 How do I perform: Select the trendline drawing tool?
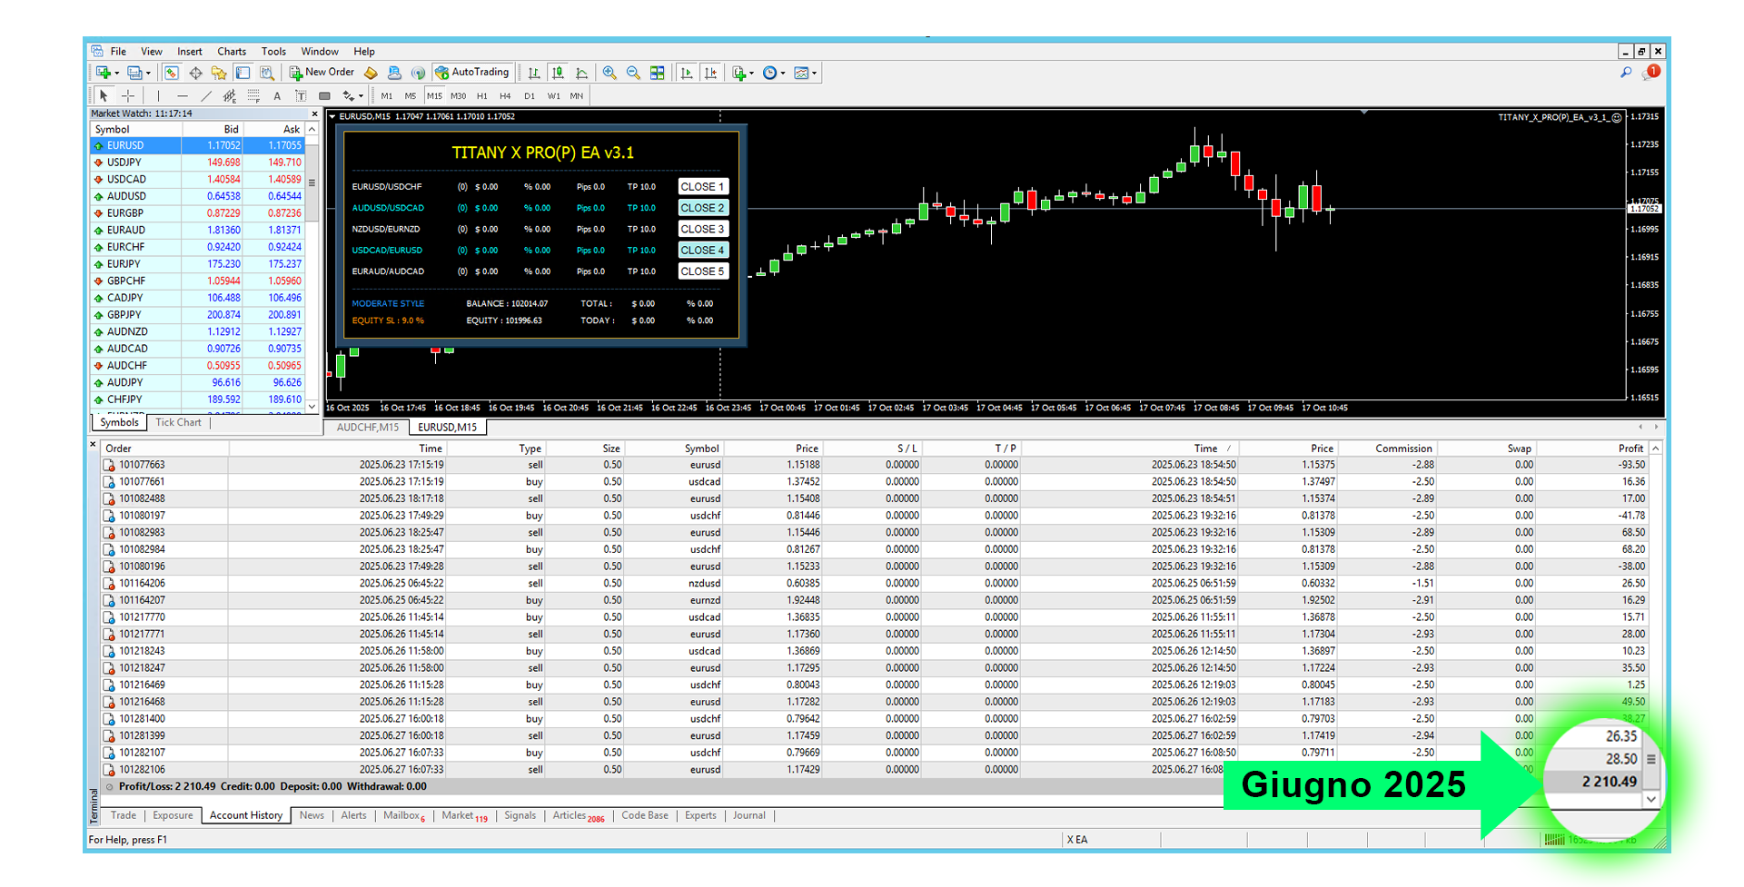tap(206, 96)
